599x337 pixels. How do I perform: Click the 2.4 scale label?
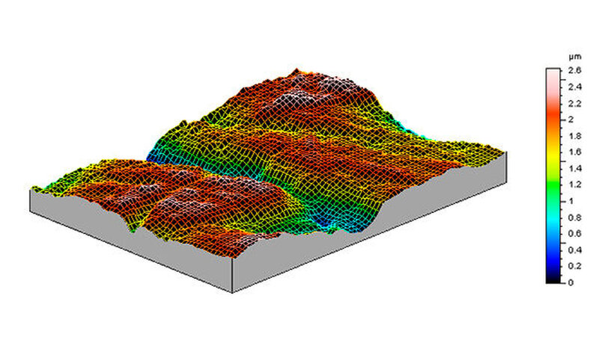pos(574,87)
